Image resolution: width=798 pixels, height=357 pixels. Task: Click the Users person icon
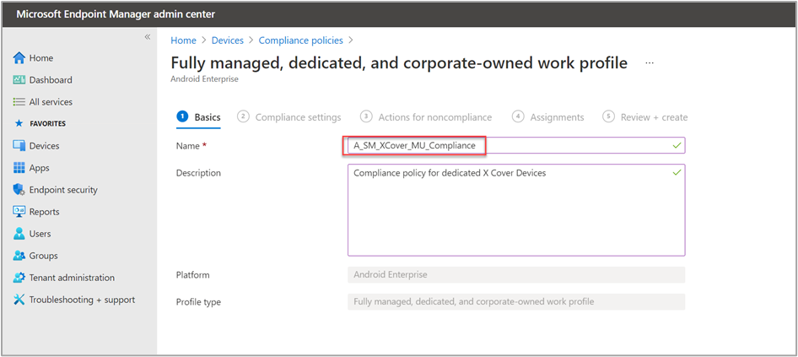[x=19, y=234]
